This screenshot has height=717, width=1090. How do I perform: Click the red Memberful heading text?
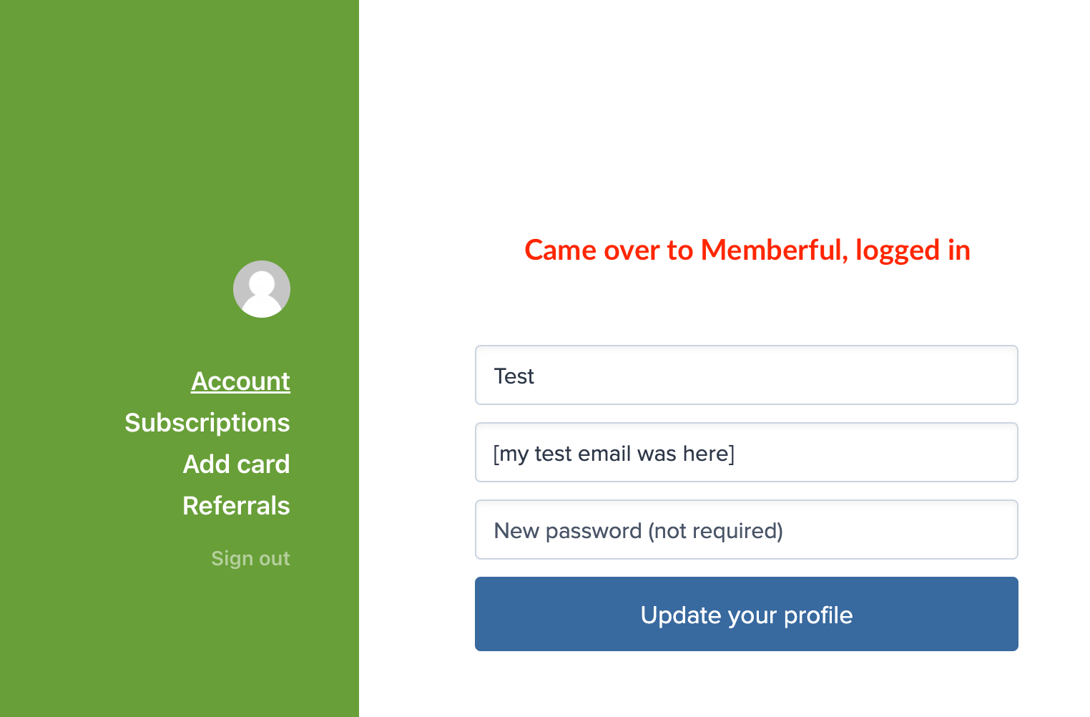tap(747, 250)
